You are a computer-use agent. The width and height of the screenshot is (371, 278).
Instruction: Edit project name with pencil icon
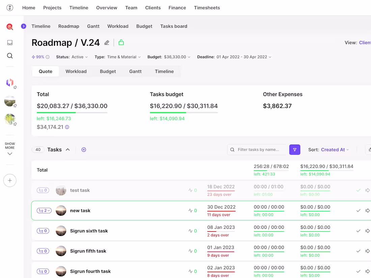pos(107,43)
